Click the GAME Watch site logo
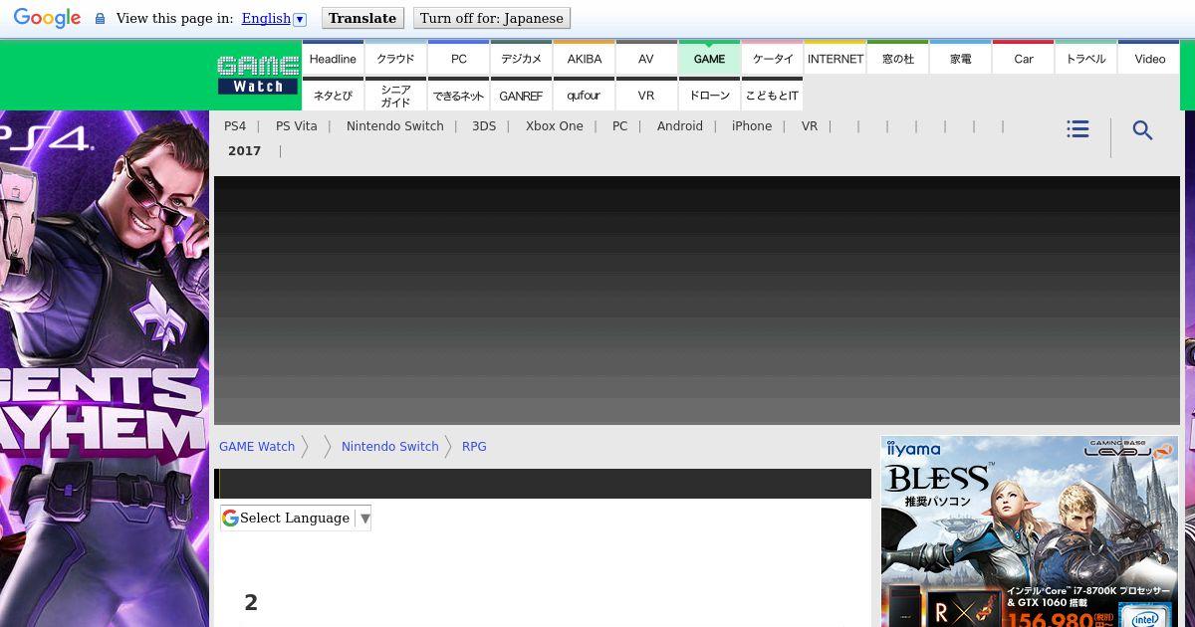Image resolution: width=1195 pixels, height=627 pixels. click(x=258, y=76)
